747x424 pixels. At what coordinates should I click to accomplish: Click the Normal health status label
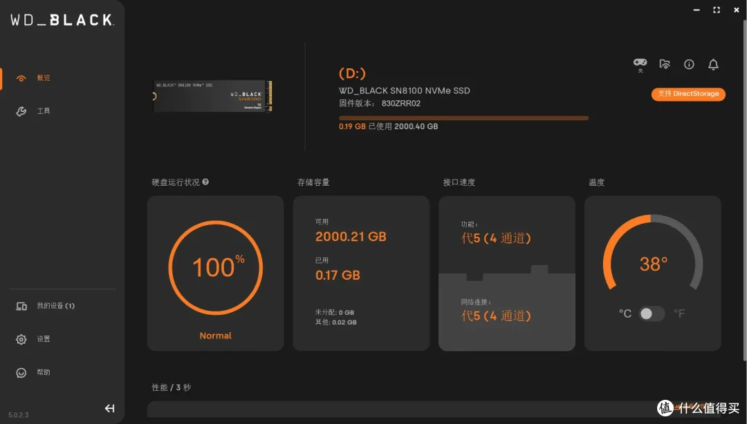coord(215,336)
